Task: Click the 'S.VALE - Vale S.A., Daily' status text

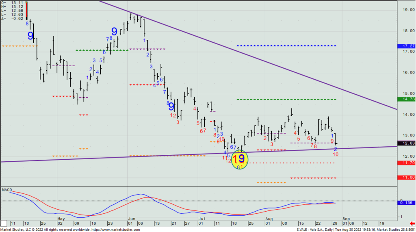Action: [315, 230]
